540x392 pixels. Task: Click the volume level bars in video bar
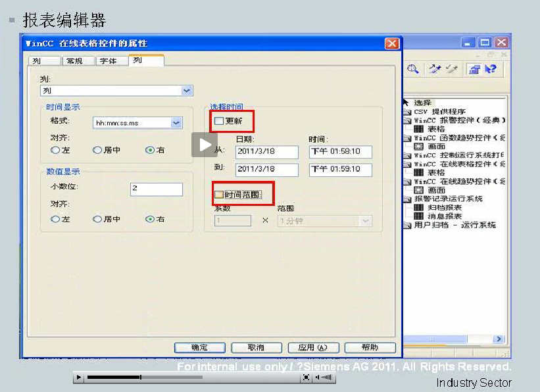[x=326, y=377]
